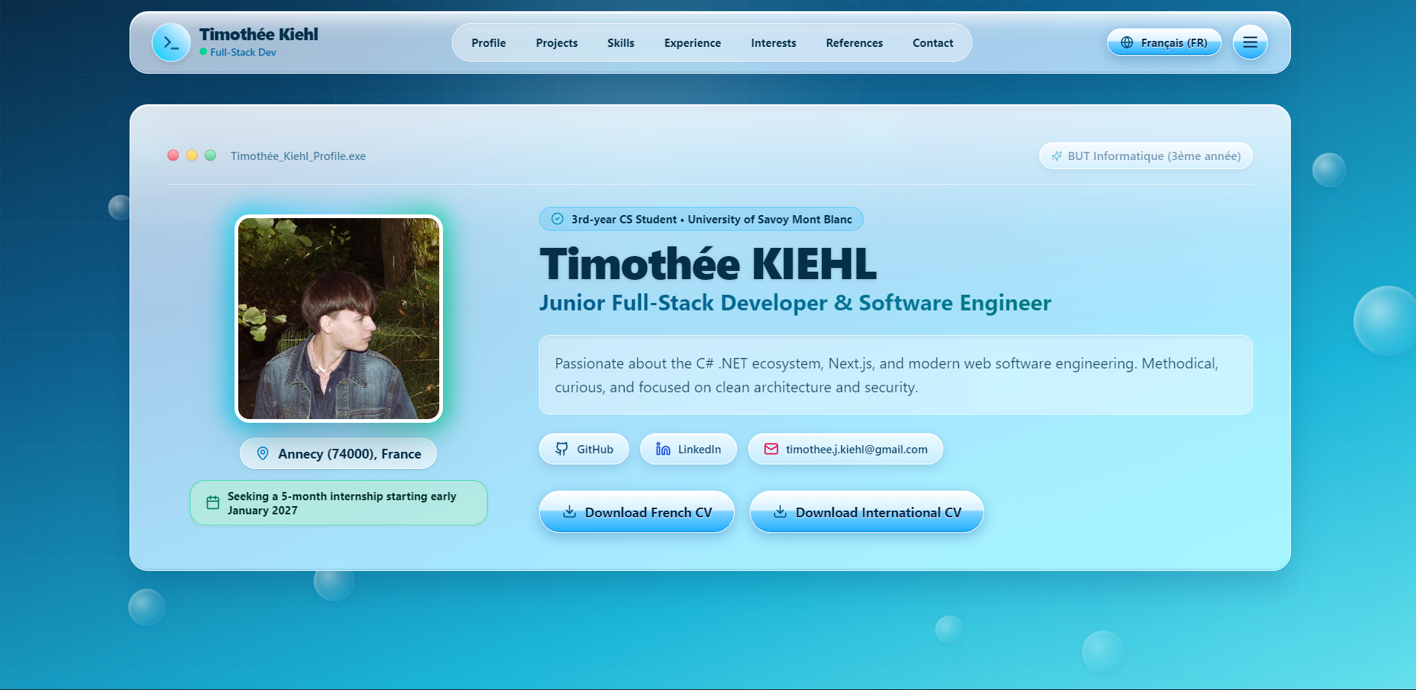Open the Projects section
This screenshot has height=690, width=1416.
pos(557,43)
